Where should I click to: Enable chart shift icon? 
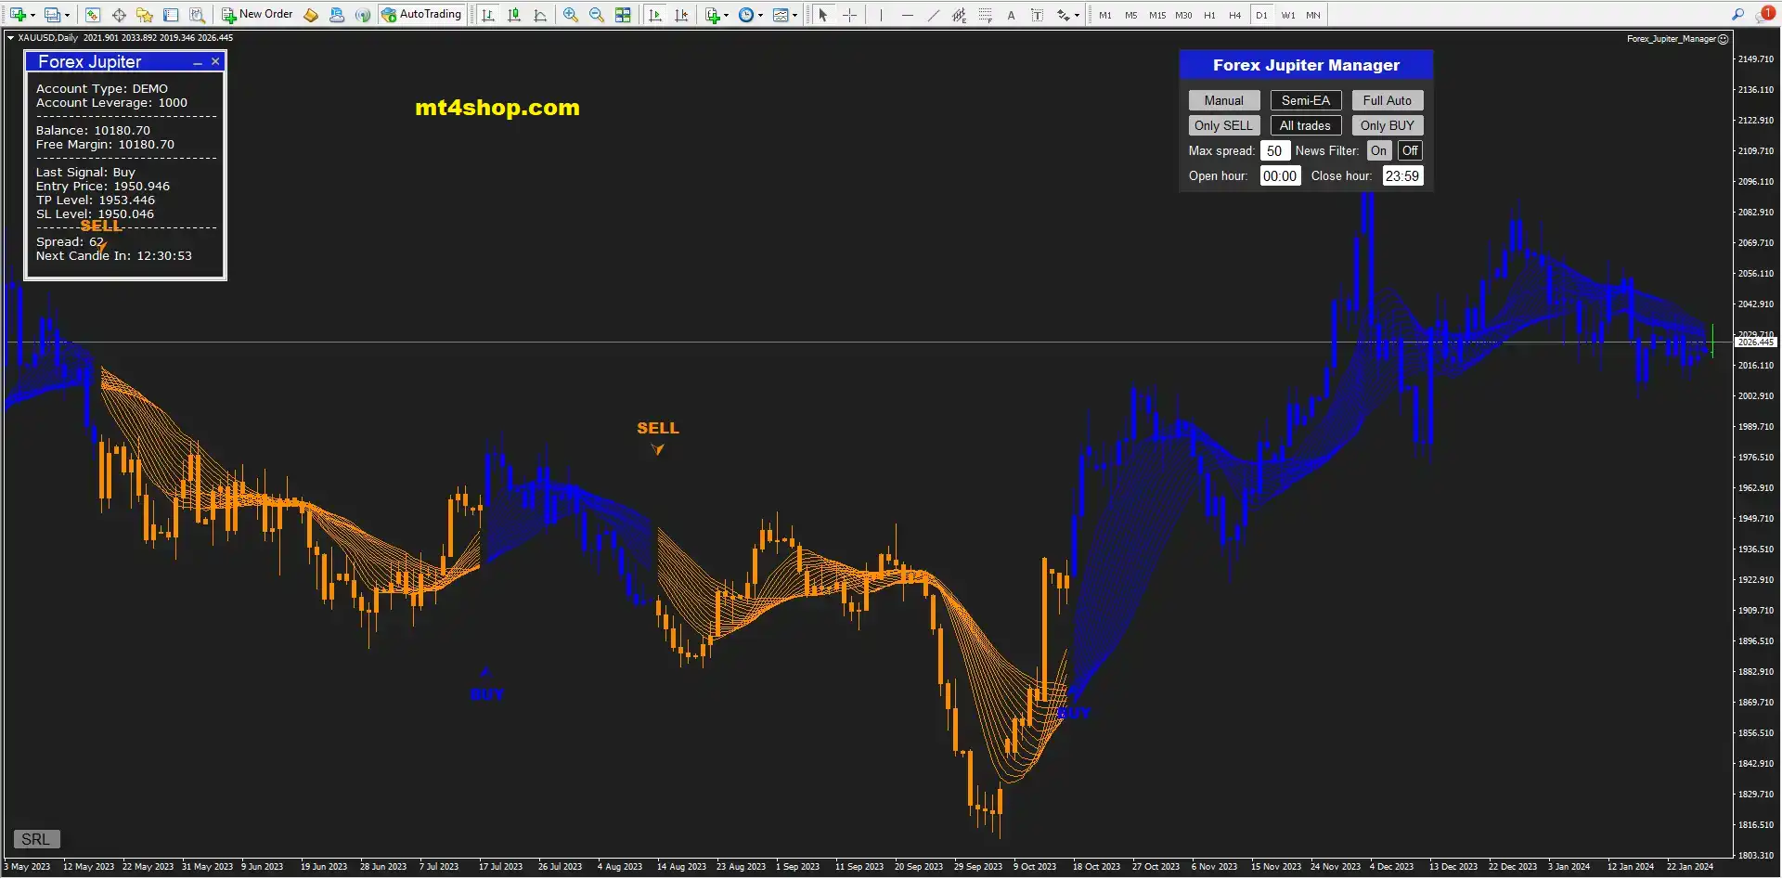pyautogui.click(x=681, y=15)
